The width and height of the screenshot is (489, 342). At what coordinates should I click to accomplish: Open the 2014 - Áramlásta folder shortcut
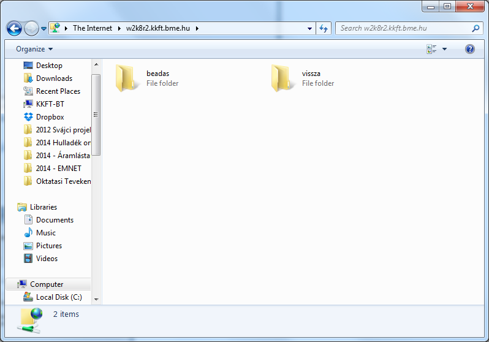point(63,156)
